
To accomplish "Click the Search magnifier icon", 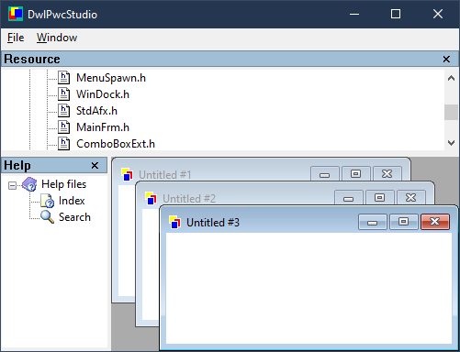I will click(47, 217).
